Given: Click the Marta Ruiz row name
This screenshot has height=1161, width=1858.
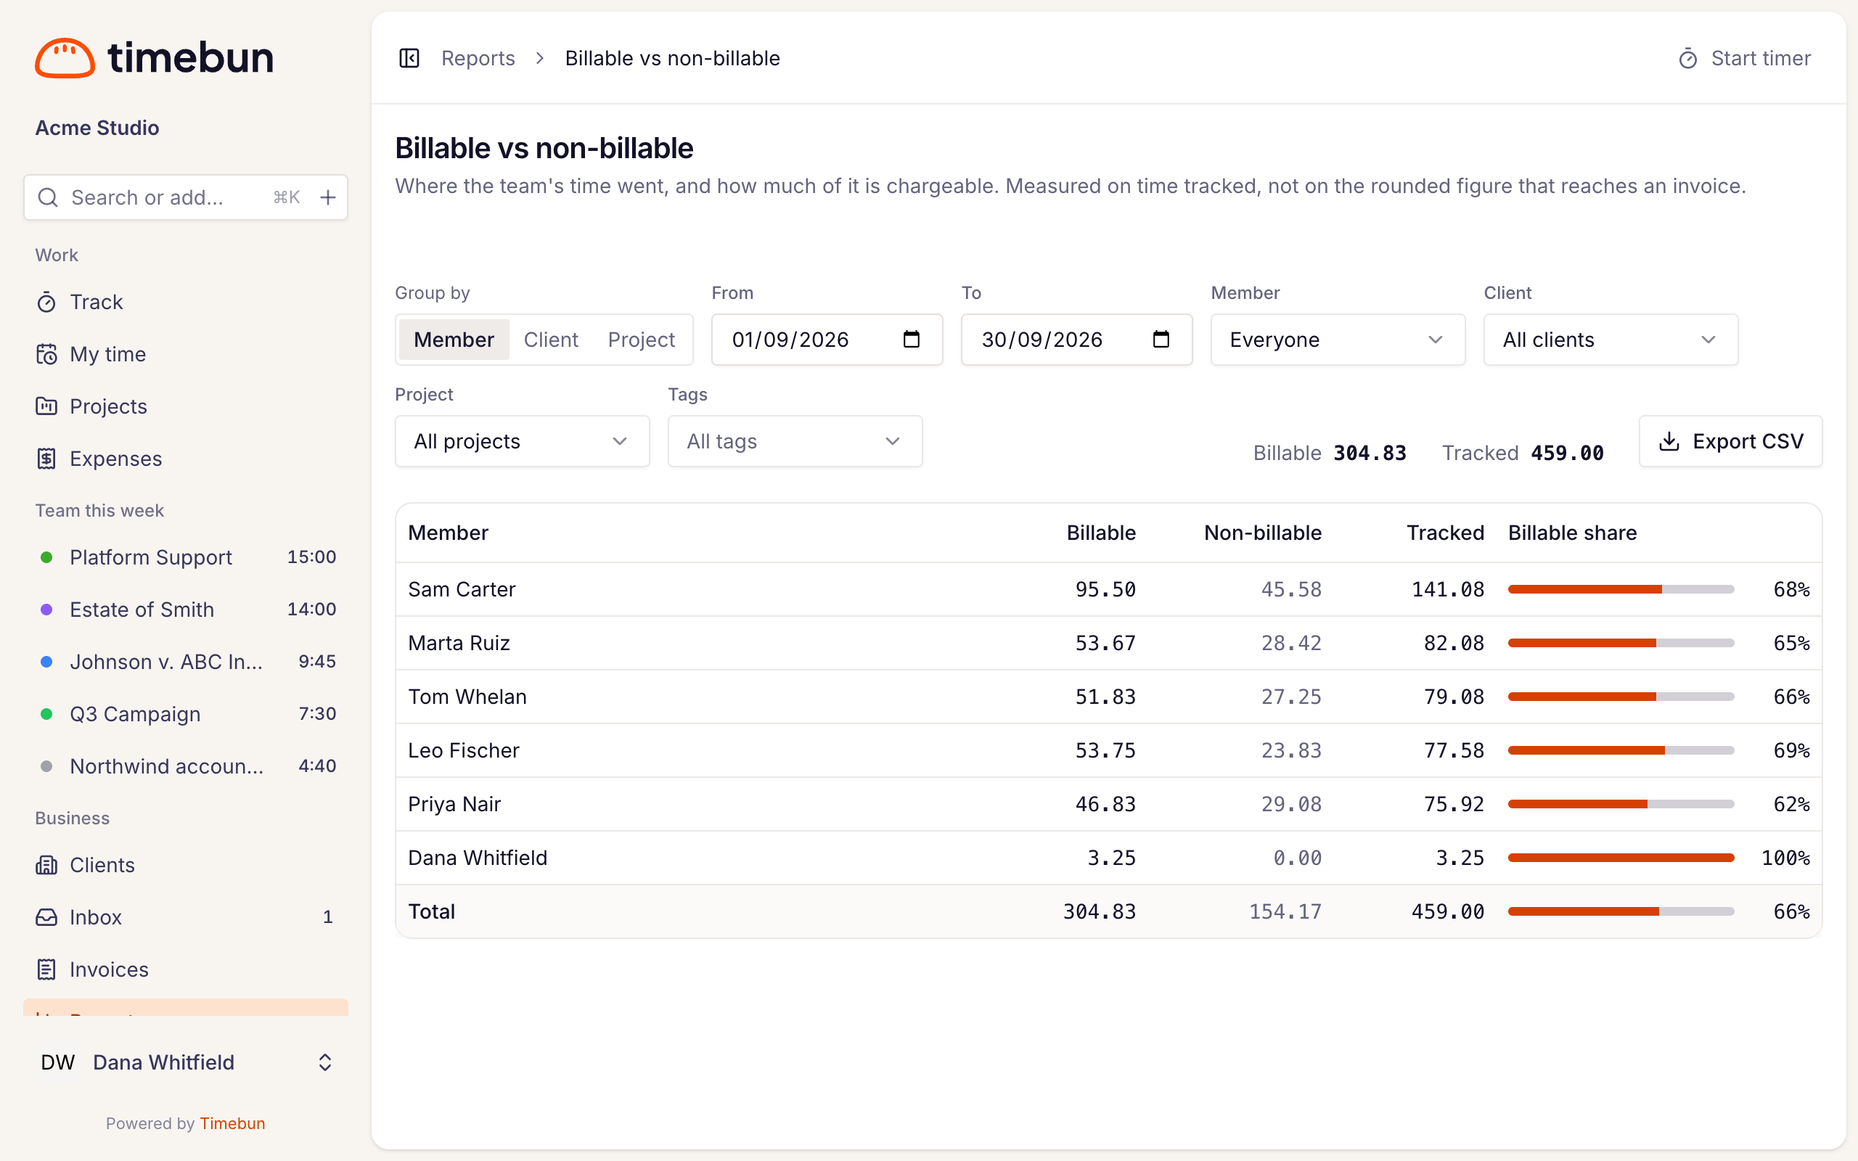Looking at the screenshot, I should 459,644.
